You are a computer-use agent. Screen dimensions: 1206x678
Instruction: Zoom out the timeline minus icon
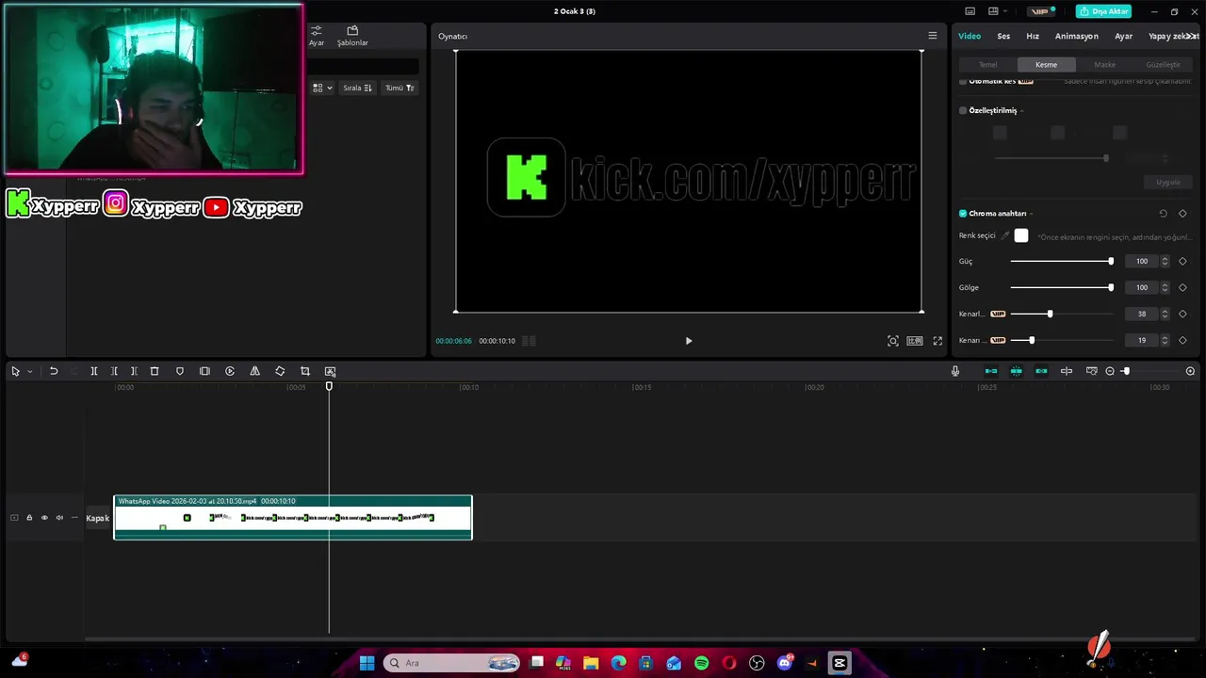click(1110, 371)
